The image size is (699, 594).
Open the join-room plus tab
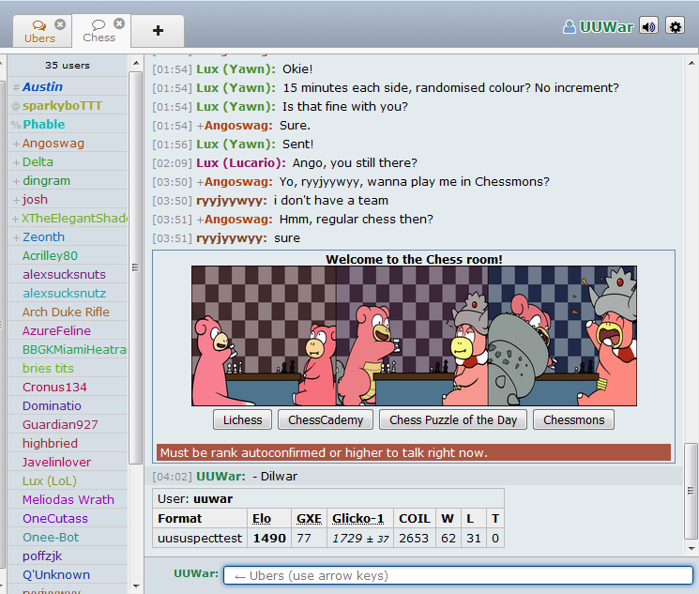point(158,31)
